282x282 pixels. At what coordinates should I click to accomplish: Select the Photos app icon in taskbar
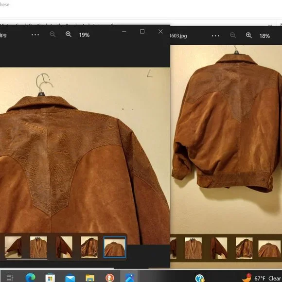(x=130, y=278)
